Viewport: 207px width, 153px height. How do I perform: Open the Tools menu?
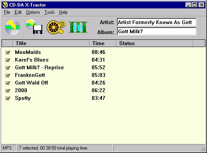tap(49, 12)
